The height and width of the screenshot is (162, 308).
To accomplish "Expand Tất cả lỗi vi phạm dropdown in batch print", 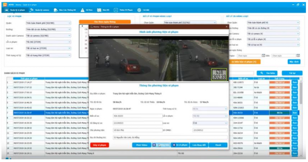I will (x=273, y=39).
